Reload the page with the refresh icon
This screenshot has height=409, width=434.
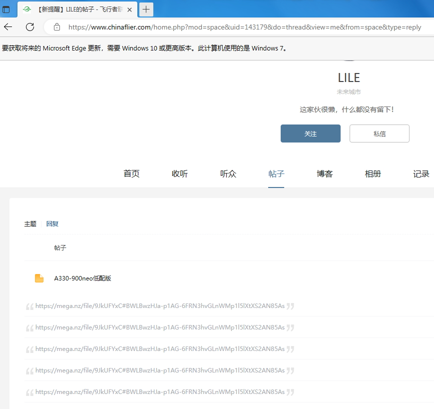coord(29,27)
